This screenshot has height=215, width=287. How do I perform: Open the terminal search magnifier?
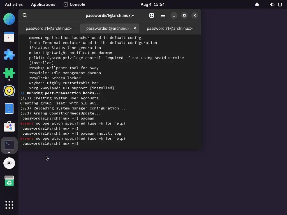(x=25, y=16)
